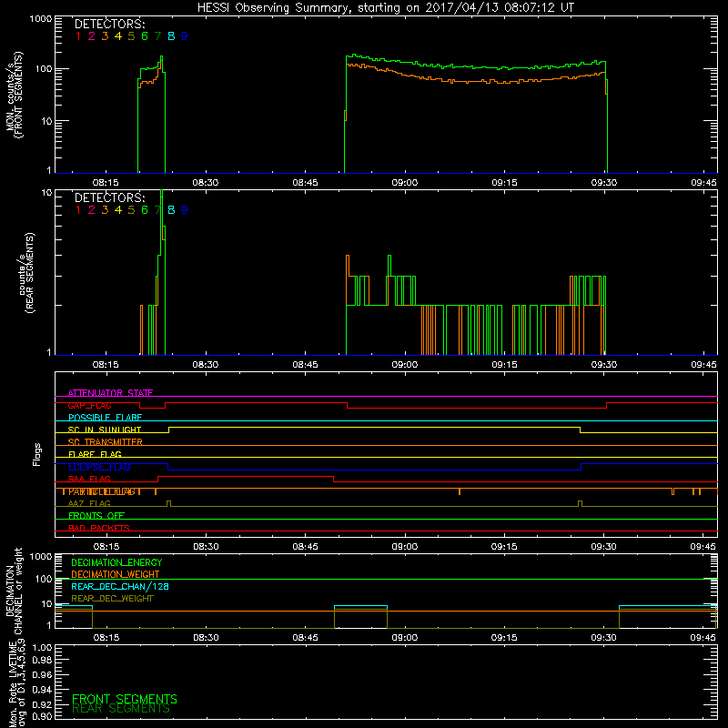This screenshot has width=728, height=728.
Task: Select the BAD_PACKETS flag label
Action: [99, 528]
